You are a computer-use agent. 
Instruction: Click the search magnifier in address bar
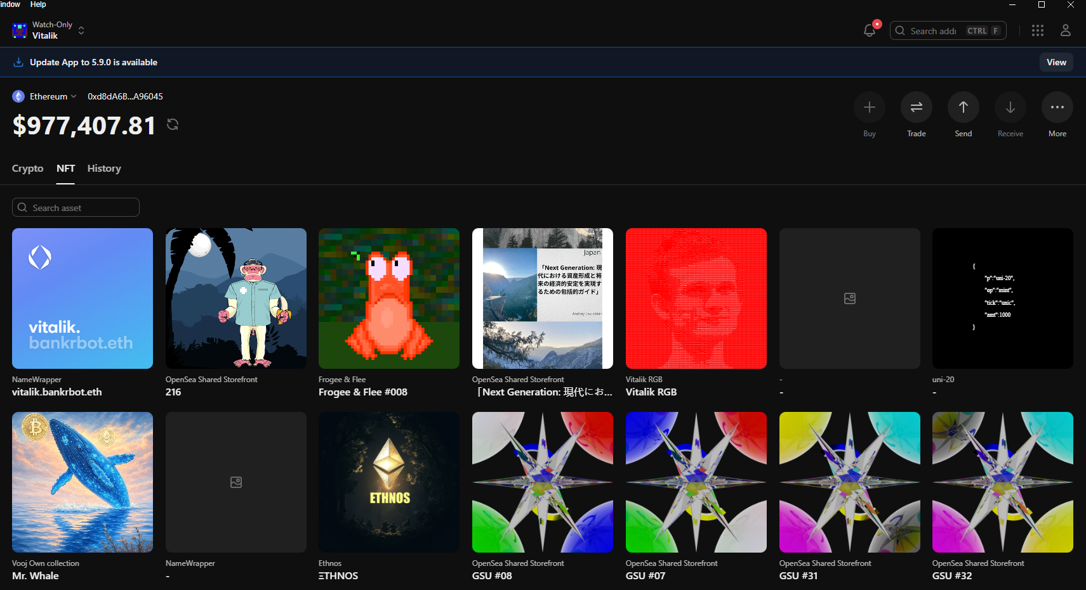[x=900, y=30]
